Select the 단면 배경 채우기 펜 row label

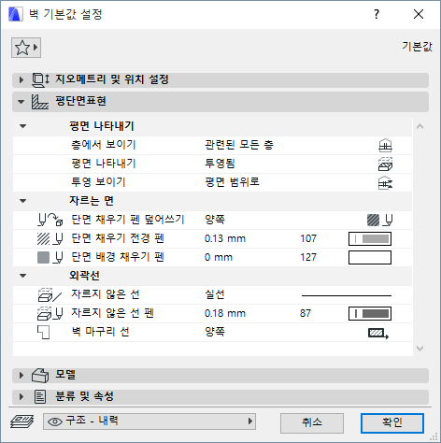(118, 257)
